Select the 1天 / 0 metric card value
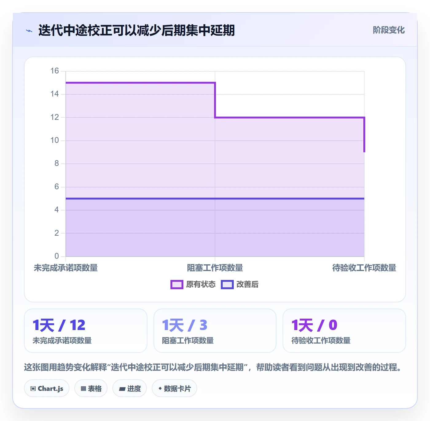 pyautogui.click(x=314, y=325)
